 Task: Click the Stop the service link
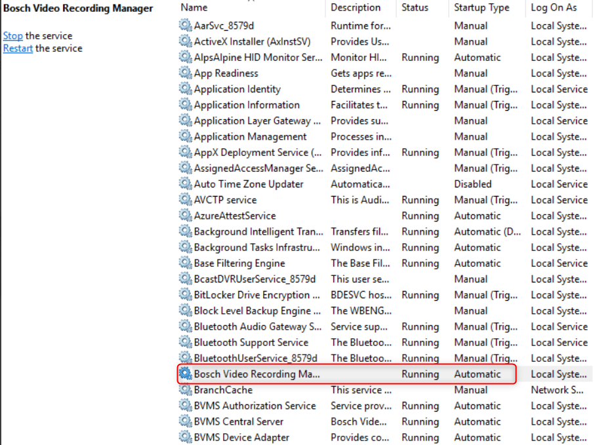13,35
